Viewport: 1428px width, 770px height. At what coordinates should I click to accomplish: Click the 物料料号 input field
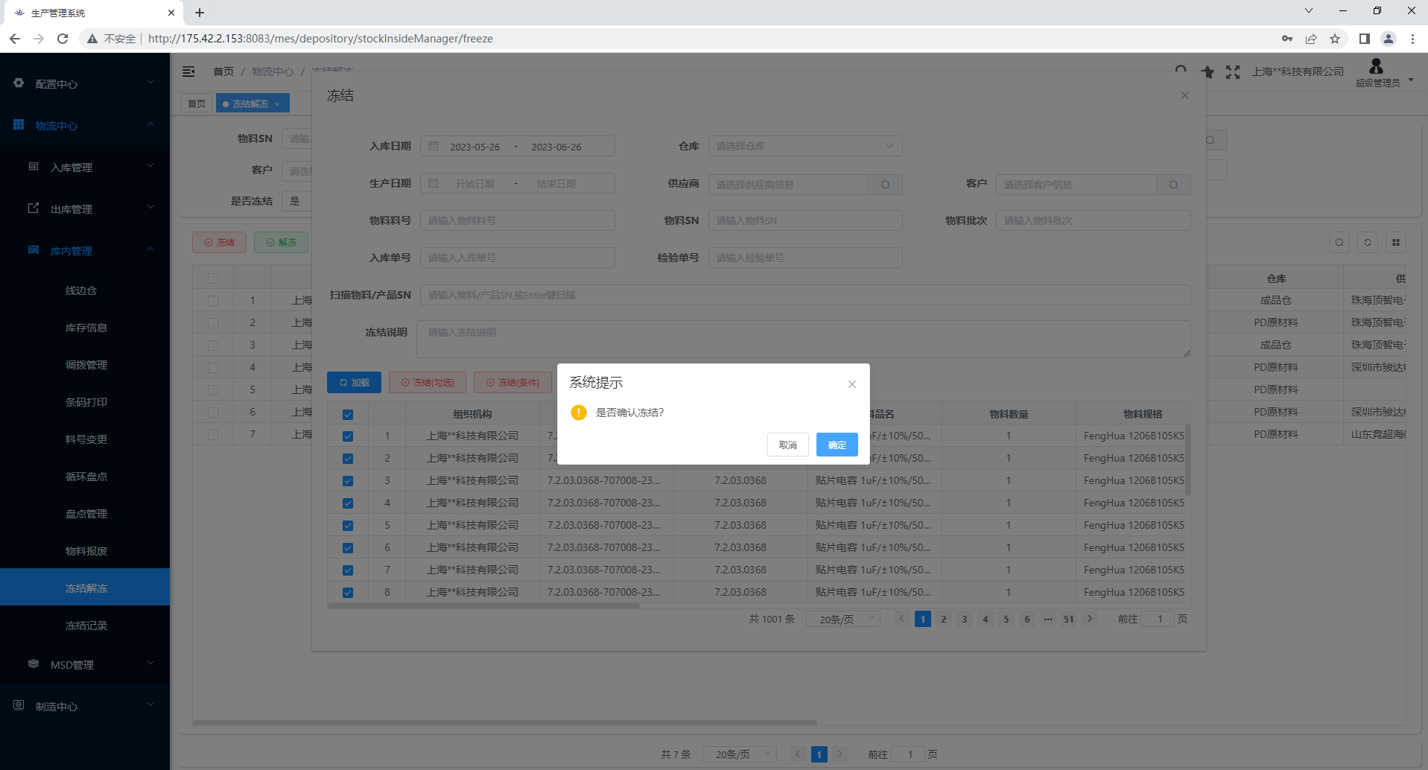coord(518,220)
